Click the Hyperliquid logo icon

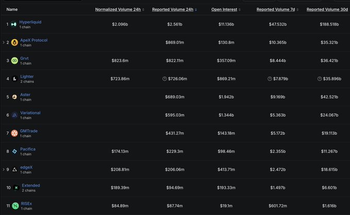14,24
